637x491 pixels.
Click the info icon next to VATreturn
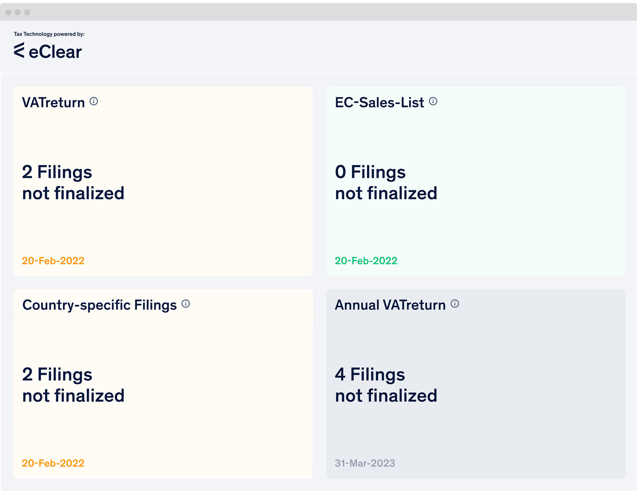94,101
